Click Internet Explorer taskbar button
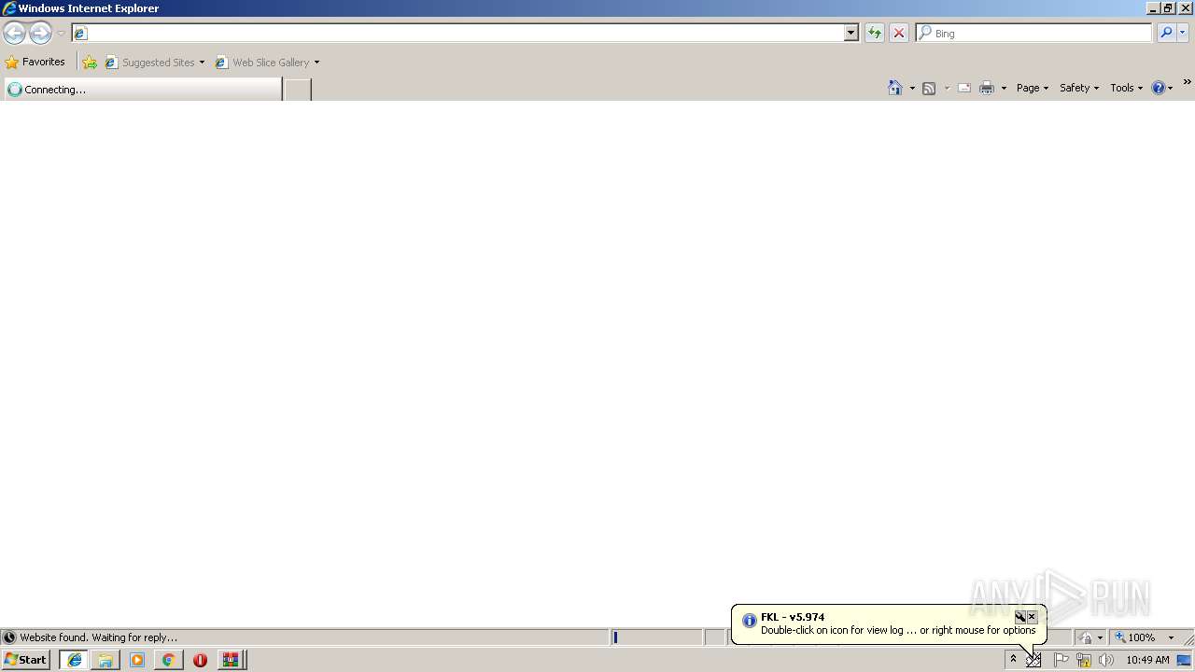Screen dimensions: 1195x672 [x=75, y=660]
